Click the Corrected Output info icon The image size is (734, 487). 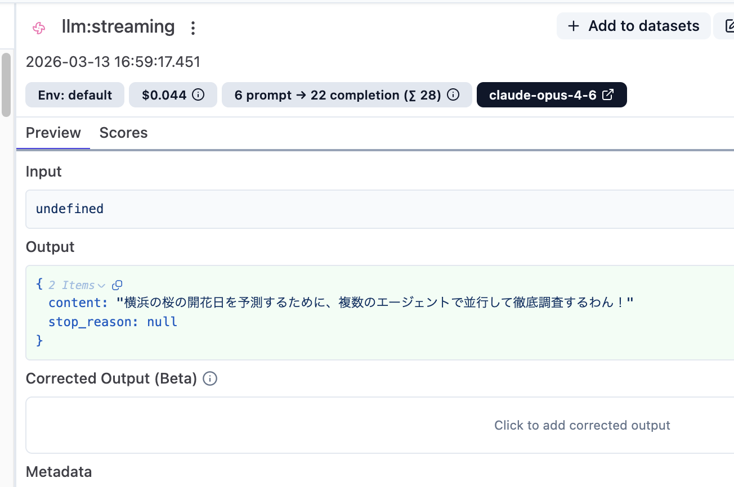[x=209, y=378]
